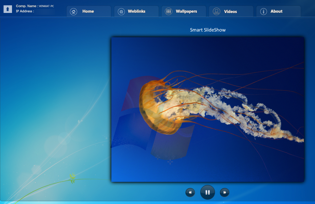315x204 pixels.
Task: Click the globe icon beside Weblinks
Action: pos(121,12)
